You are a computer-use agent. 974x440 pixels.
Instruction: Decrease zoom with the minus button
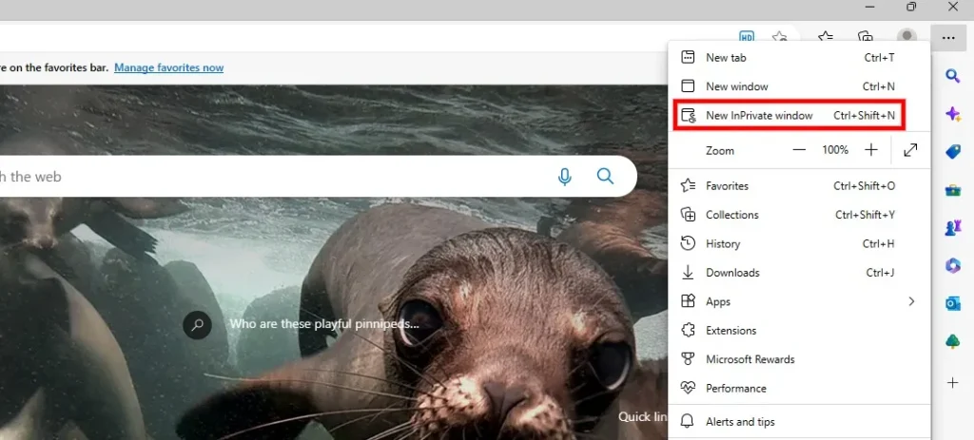coord(799,150)
